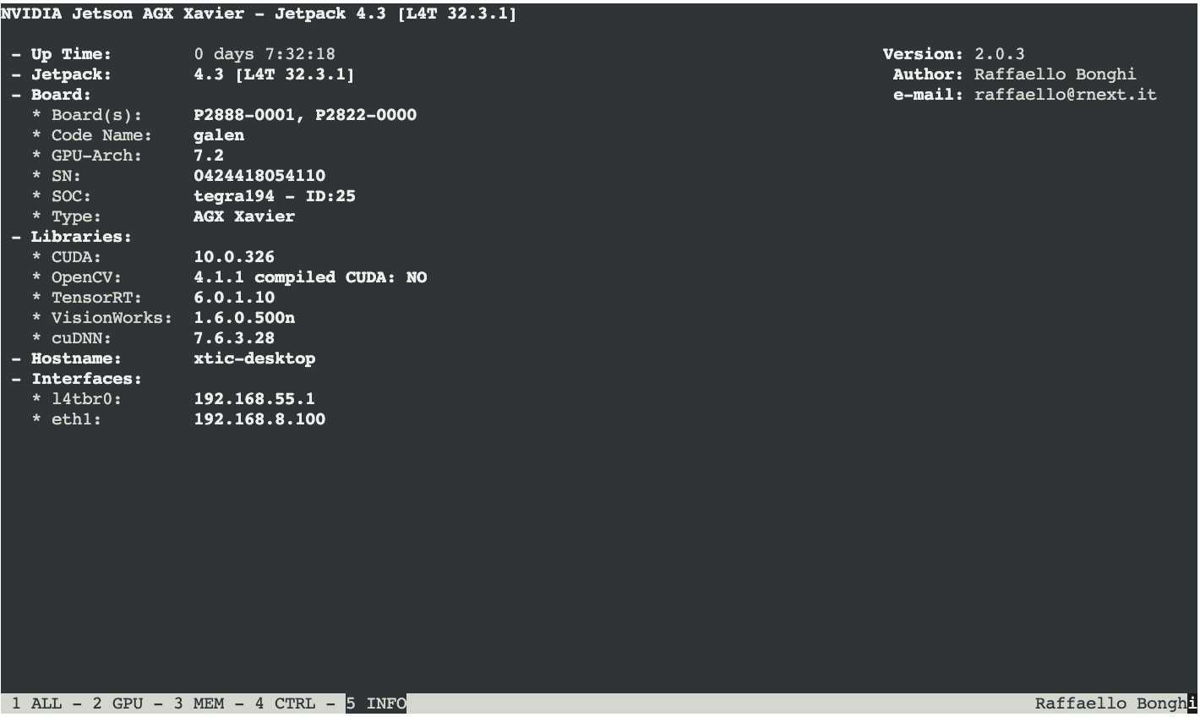Select CUDA version 10.0.326
The image size is (1200, 717).
(234, 257)
